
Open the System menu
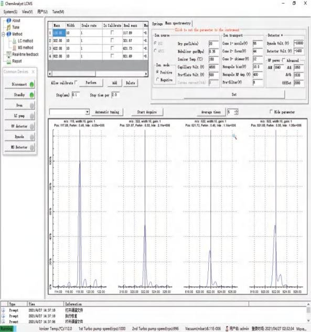[10, 12]
